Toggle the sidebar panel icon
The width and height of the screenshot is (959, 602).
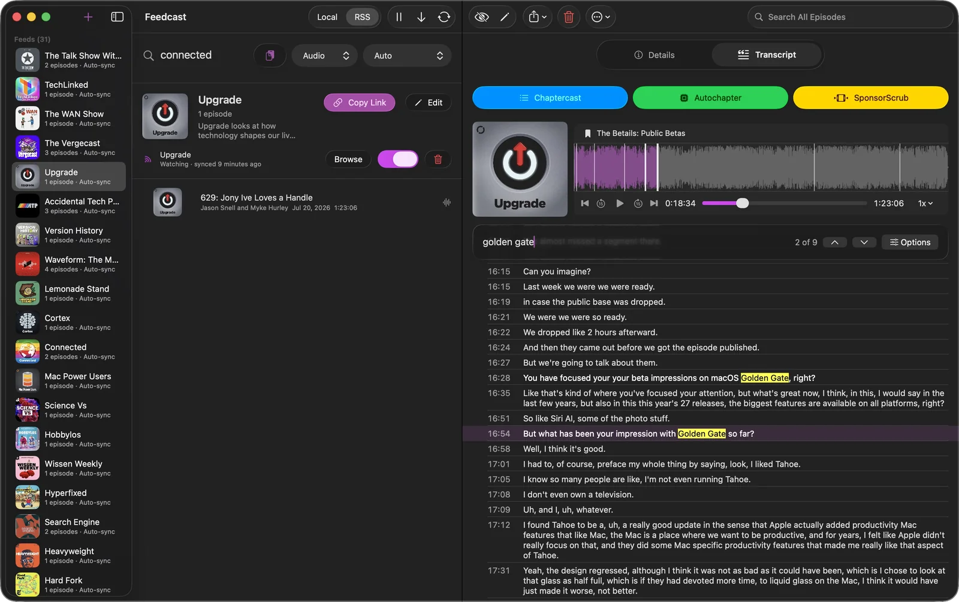point(117,17)
